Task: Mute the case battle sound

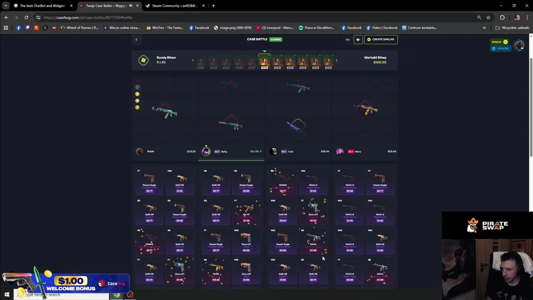Action: [358, 40]
